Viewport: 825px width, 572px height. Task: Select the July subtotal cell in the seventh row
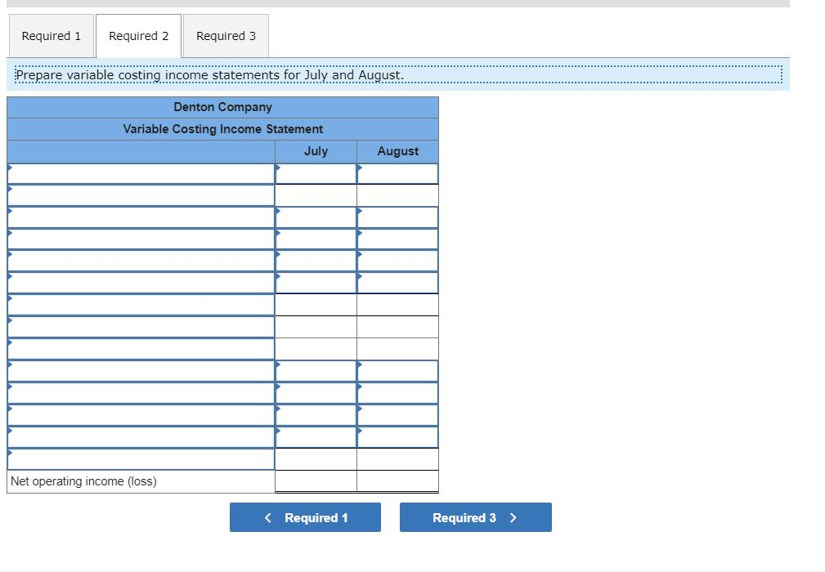click(x=316, y=304)
